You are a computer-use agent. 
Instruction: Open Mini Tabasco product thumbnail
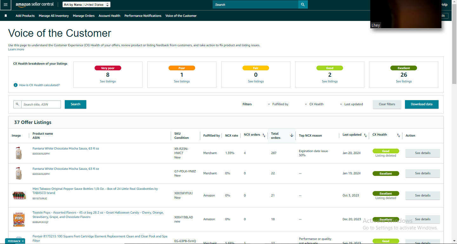[19, 195]
